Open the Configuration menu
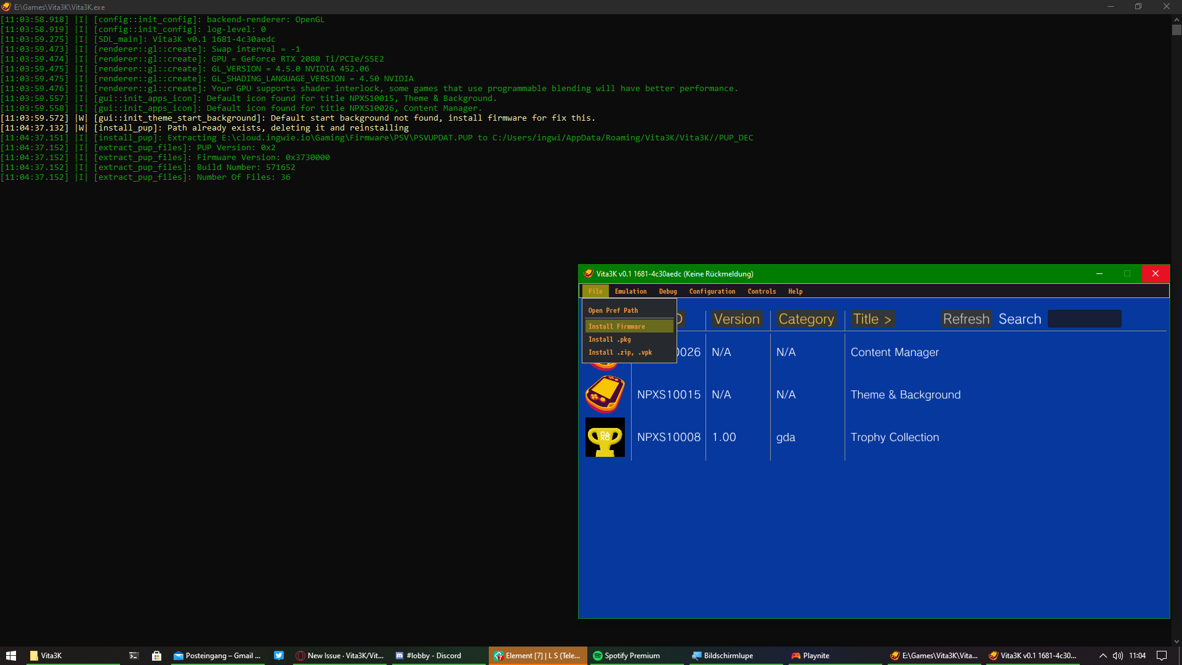1182x665 pixels. 712,291
